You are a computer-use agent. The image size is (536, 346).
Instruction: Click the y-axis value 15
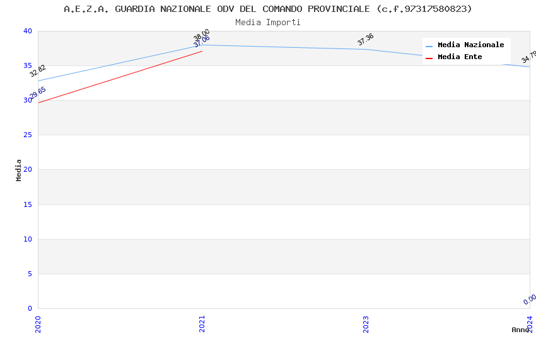tap(28, 204)
